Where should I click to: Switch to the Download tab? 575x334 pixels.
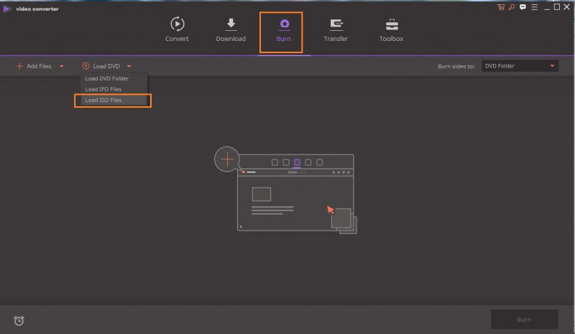231,29
